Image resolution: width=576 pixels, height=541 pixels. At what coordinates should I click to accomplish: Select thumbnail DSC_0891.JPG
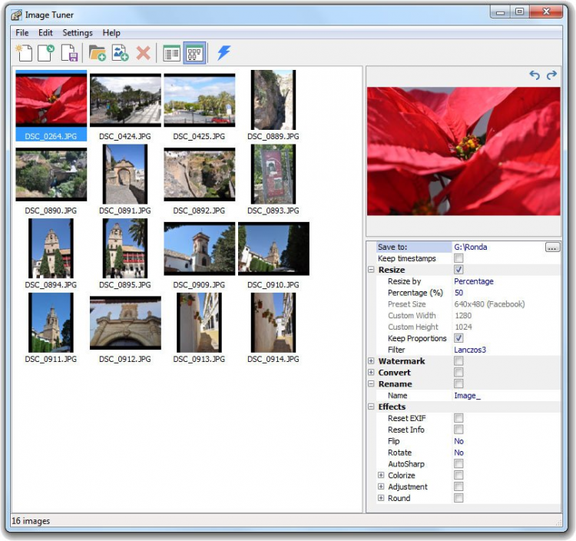click(125, 180)
